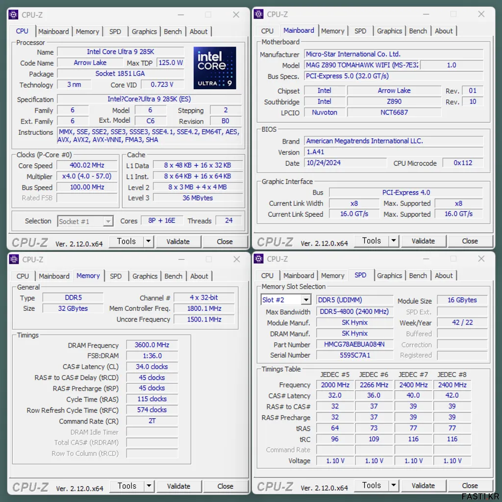
Task: Click Level 3 cache value 36 MBytes
Action: click(198, 198)
